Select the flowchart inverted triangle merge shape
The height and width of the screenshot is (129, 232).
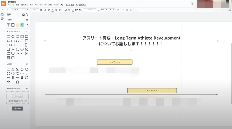(x=13, y=49)
